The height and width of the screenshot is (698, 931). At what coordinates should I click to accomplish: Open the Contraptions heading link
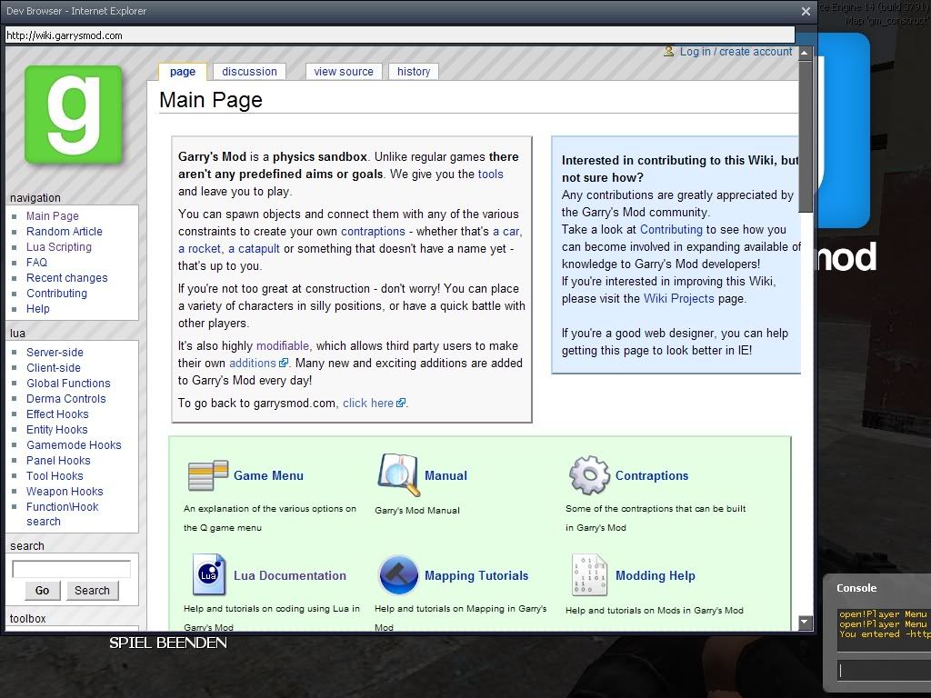[x=652, y=475]
